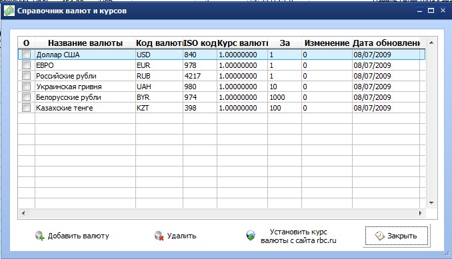Select the Украинская гривня name cell
This screenshot has height=259, width=452.
(x=85, y=87)
